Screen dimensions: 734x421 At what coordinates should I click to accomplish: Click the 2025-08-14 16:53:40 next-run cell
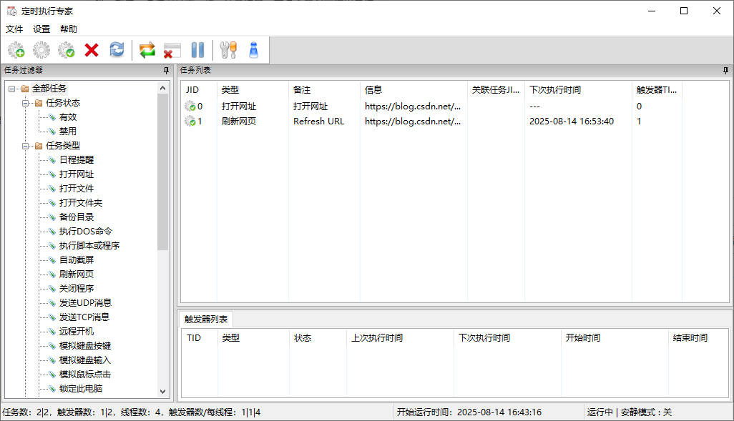click(572, 122)
